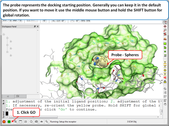Click the gear settings icon in bottom toolbar
The width and height of the screenshot is (169, 126).
[31, 122]
